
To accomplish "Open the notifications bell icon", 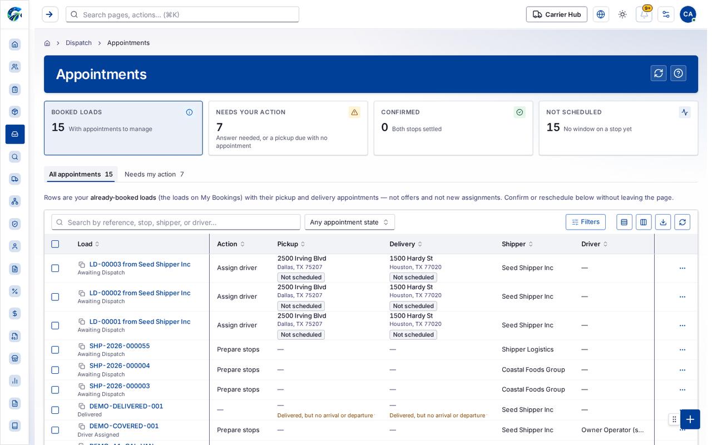I will pyautogui.click(x=644, y=14).
